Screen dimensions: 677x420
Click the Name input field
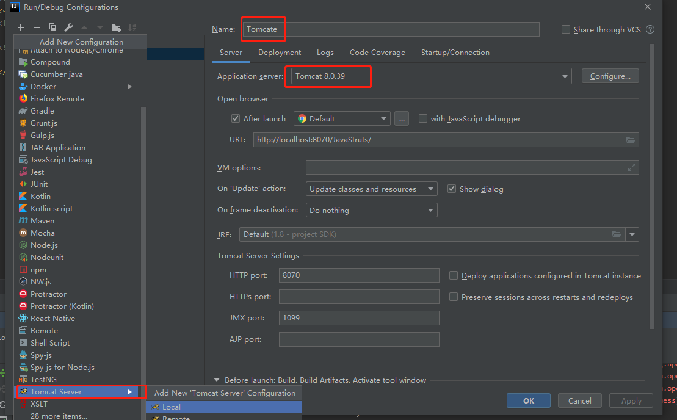tap(390, 29)
